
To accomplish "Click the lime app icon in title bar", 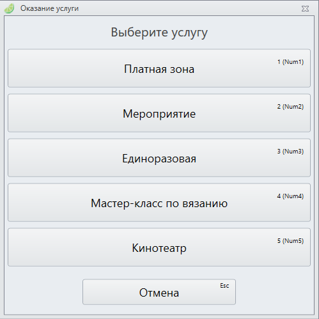I will (9, 8).
